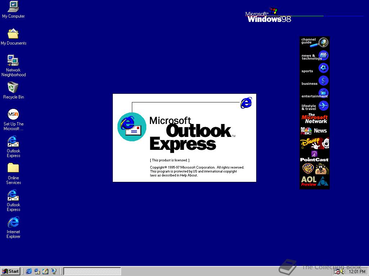
Task: Open the news & technology channel
Action: click(314, 56)
